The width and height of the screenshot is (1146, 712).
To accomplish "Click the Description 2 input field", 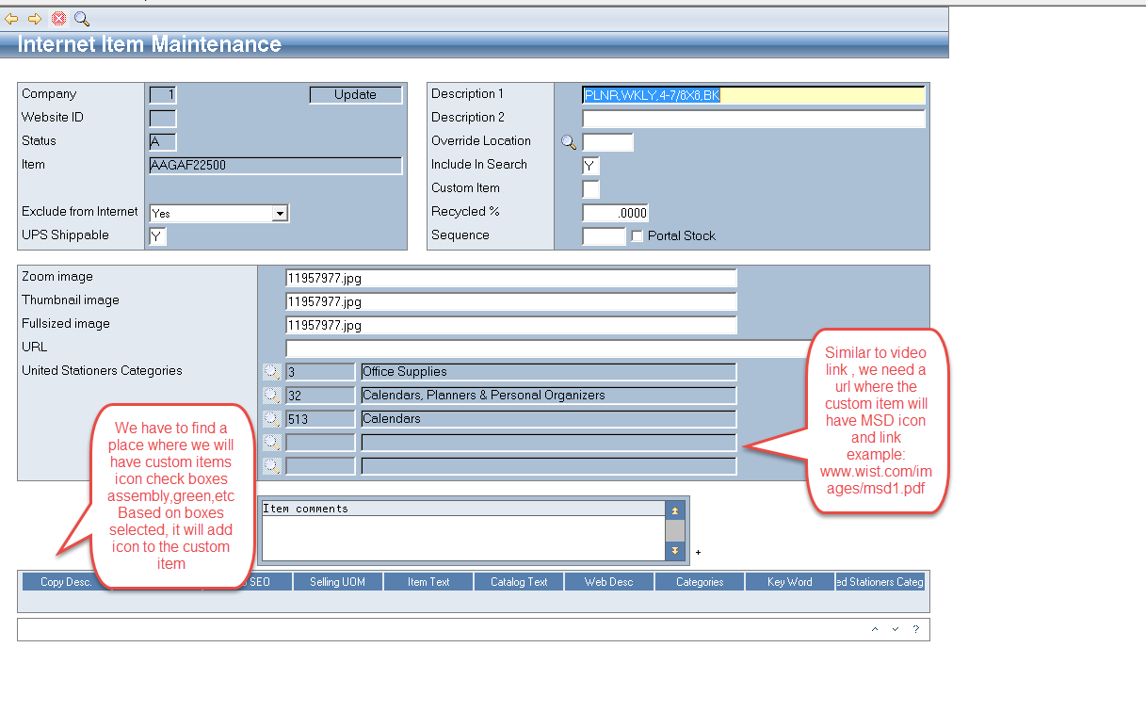I will coord(753,119).
